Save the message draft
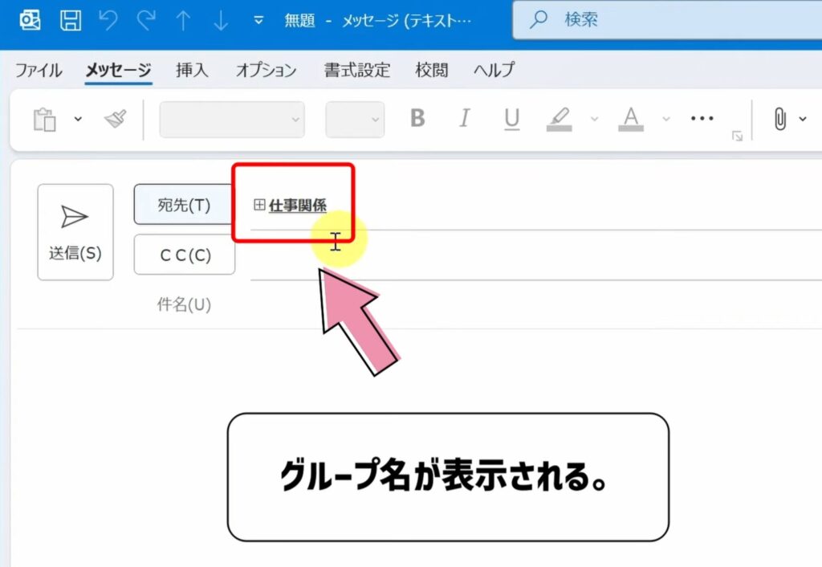822x567 pixels. (71, 20)
